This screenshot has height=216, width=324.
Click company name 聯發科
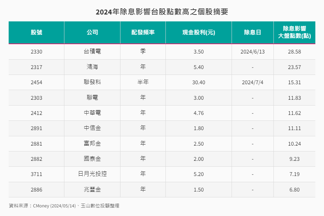tap(92, 82)
